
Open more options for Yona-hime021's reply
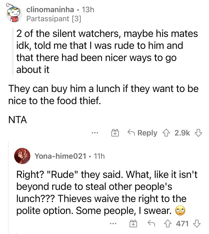click(113, 224)
